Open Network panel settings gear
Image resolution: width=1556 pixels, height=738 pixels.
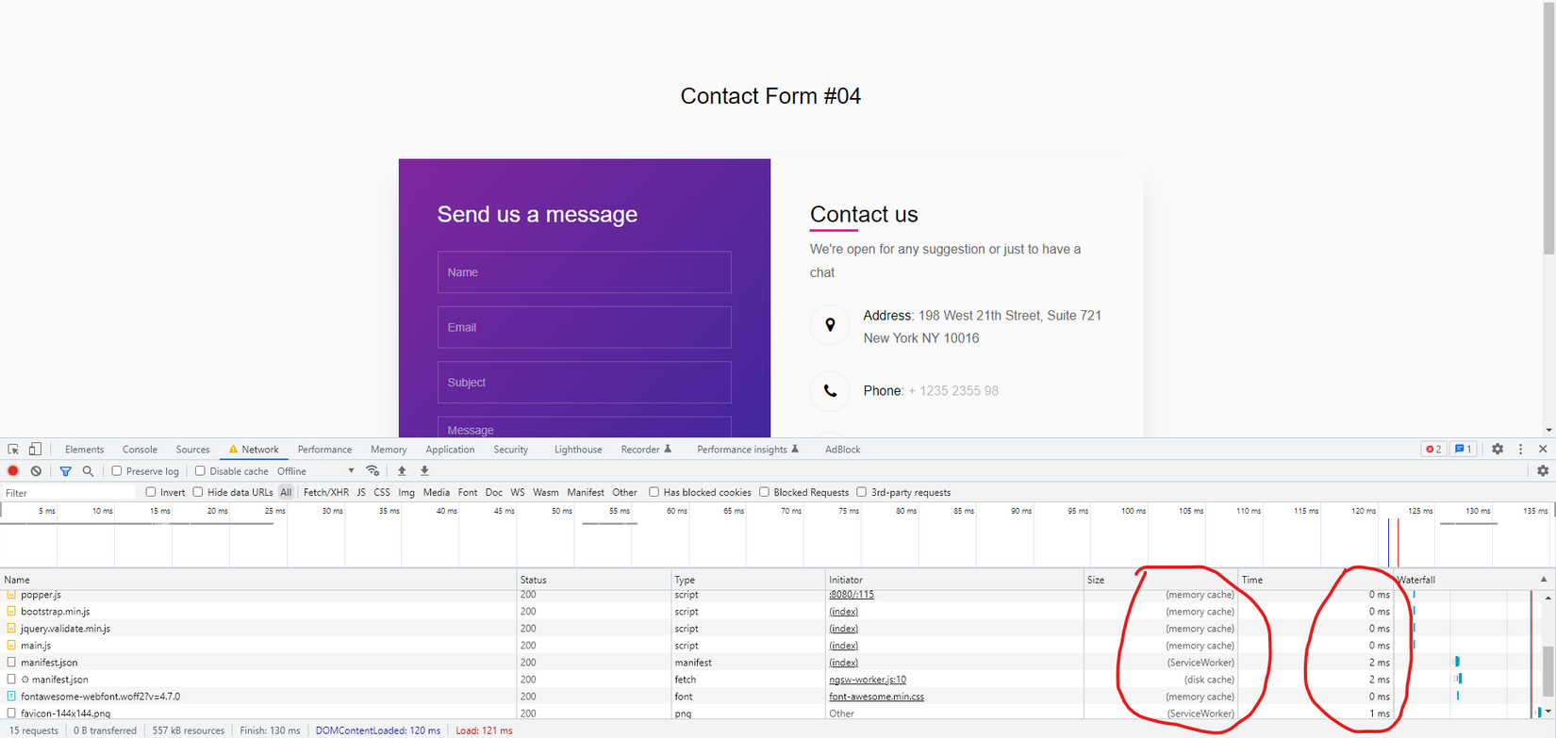[1543, 471]
